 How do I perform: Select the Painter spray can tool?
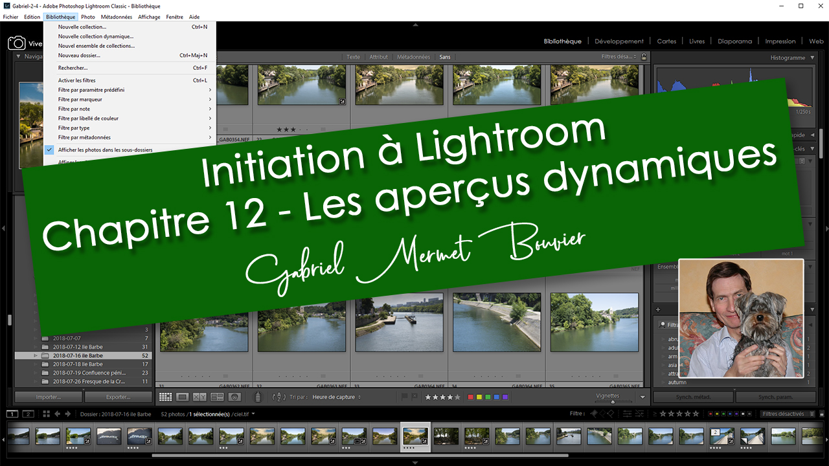point(258,397)
